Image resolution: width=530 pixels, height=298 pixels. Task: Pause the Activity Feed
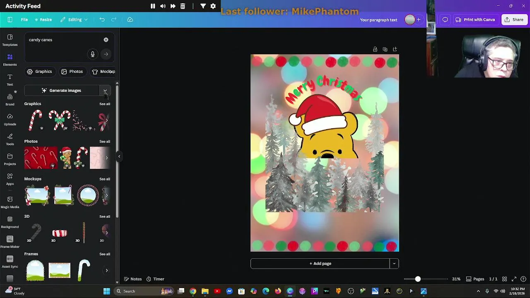point(153,6)
